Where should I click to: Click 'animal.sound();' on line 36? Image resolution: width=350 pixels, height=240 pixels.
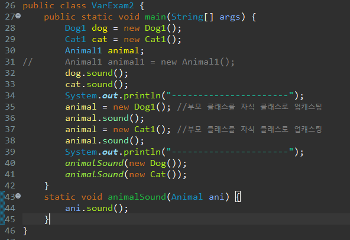pos(105,119)
